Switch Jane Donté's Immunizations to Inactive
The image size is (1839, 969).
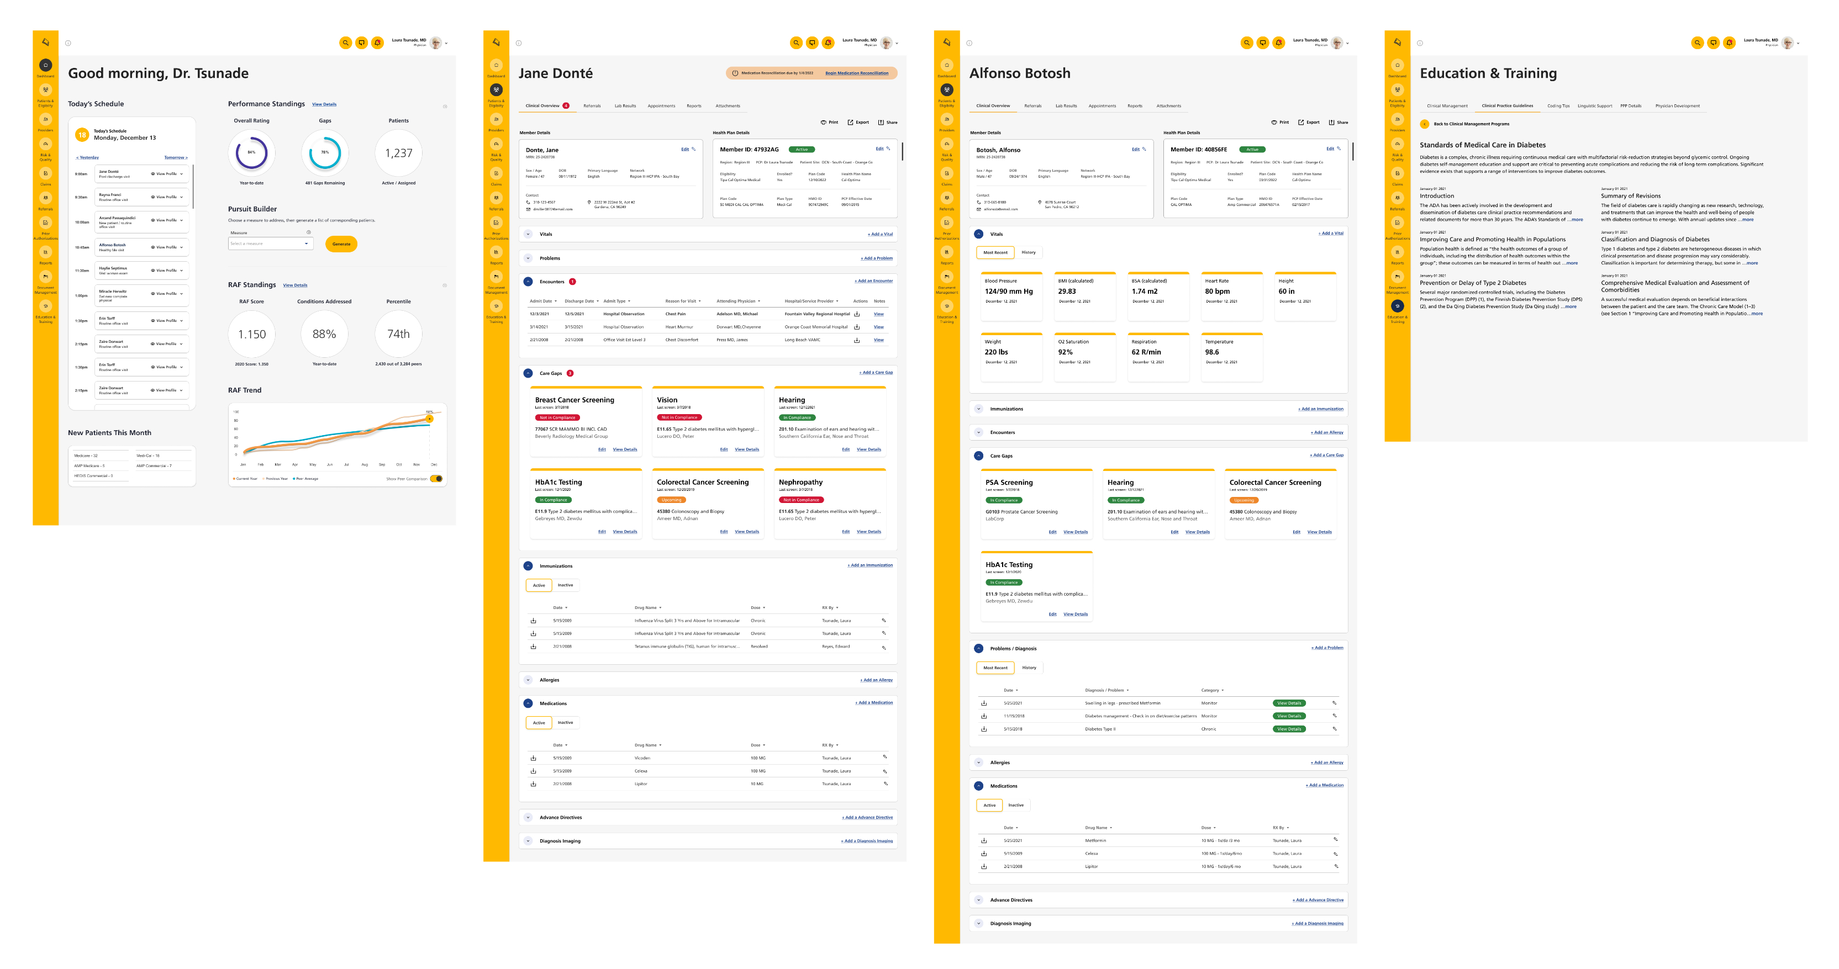pyautogui.click(x=565, y=585)
